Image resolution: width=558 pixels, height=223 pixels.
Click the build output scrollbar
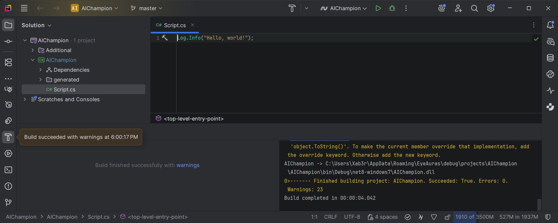click(539, 205)
